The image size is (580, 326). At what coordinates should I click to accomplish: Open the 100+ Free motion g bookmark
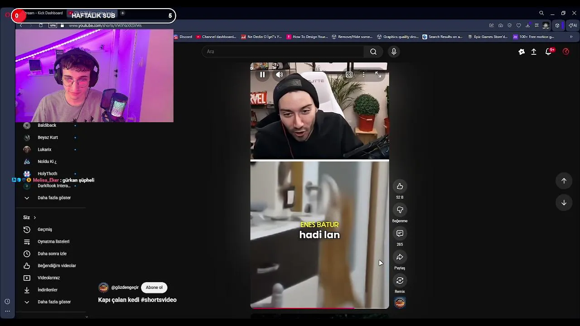pyautogui.click(x=534, y=37)
